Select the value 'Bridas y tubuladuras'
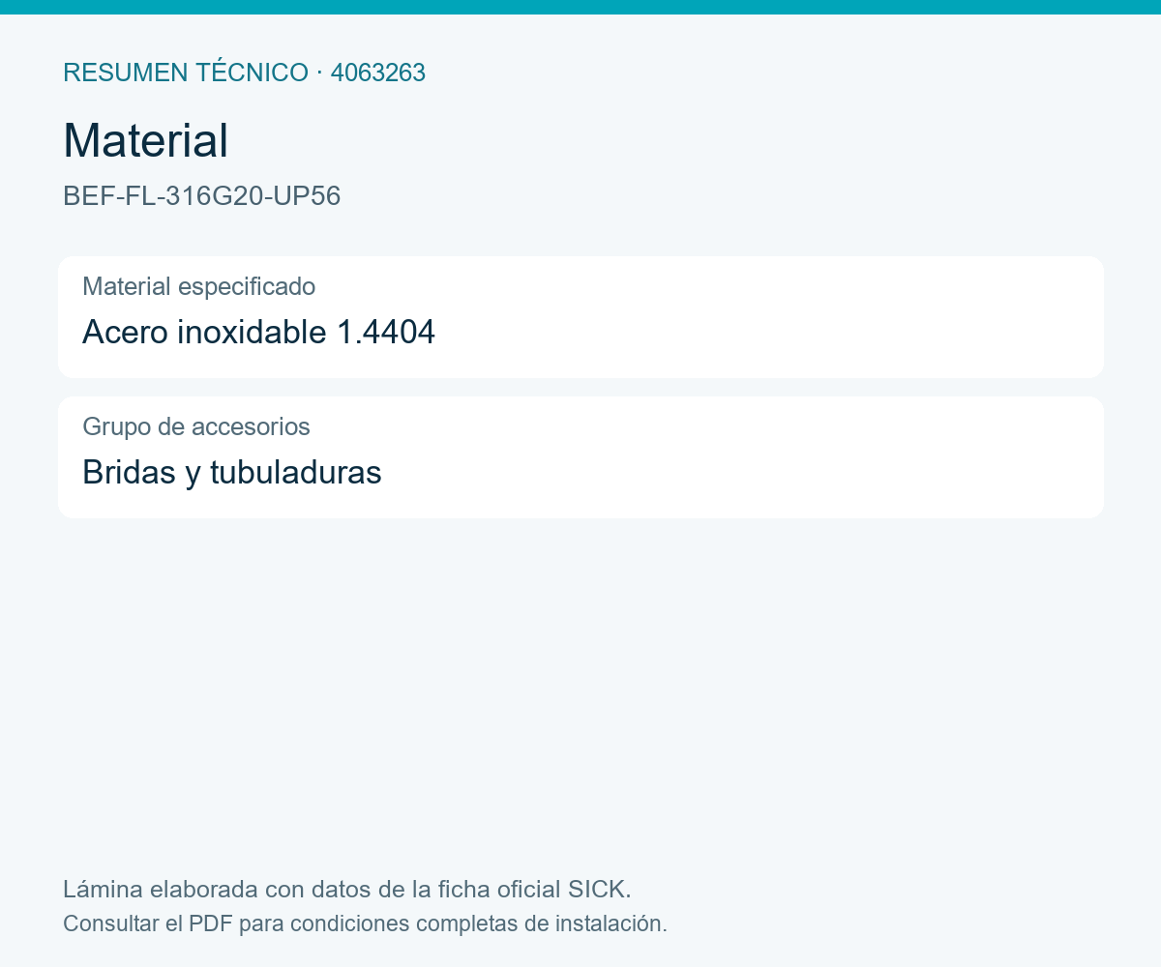 (231, 472)
